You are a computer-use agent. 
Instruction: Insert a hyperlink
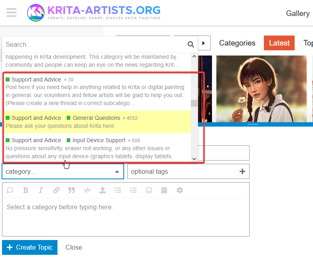56,190
